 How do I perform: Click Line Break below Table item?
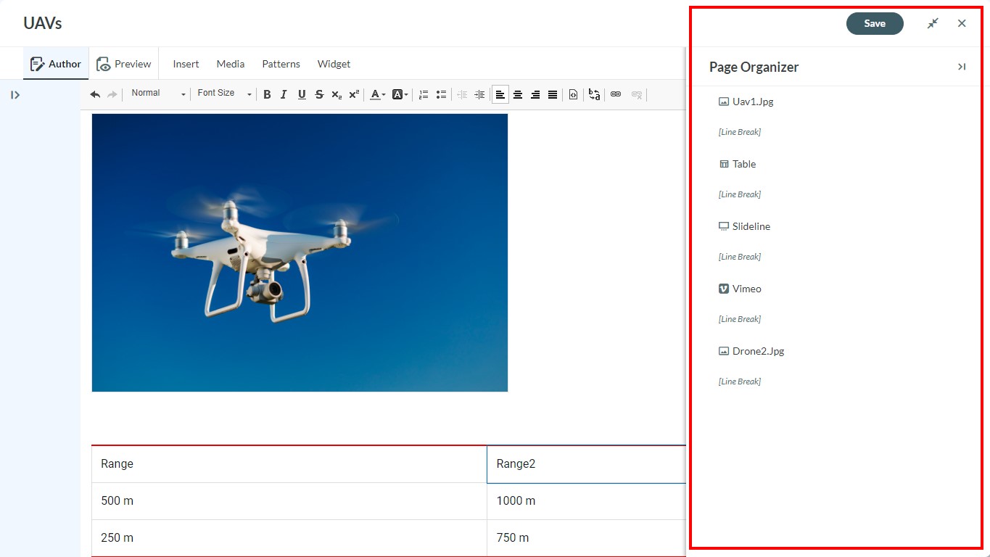tap(740, 194)
